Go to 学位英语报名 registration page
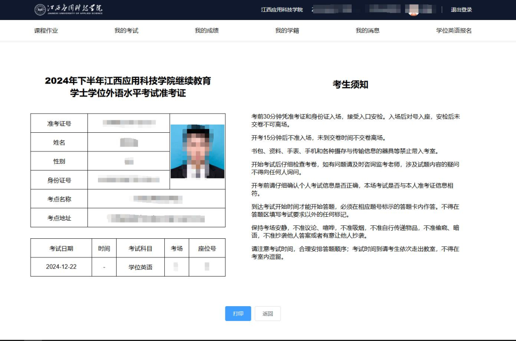The image size is (516, 341). pyautogui.click(x=452, y=30)
